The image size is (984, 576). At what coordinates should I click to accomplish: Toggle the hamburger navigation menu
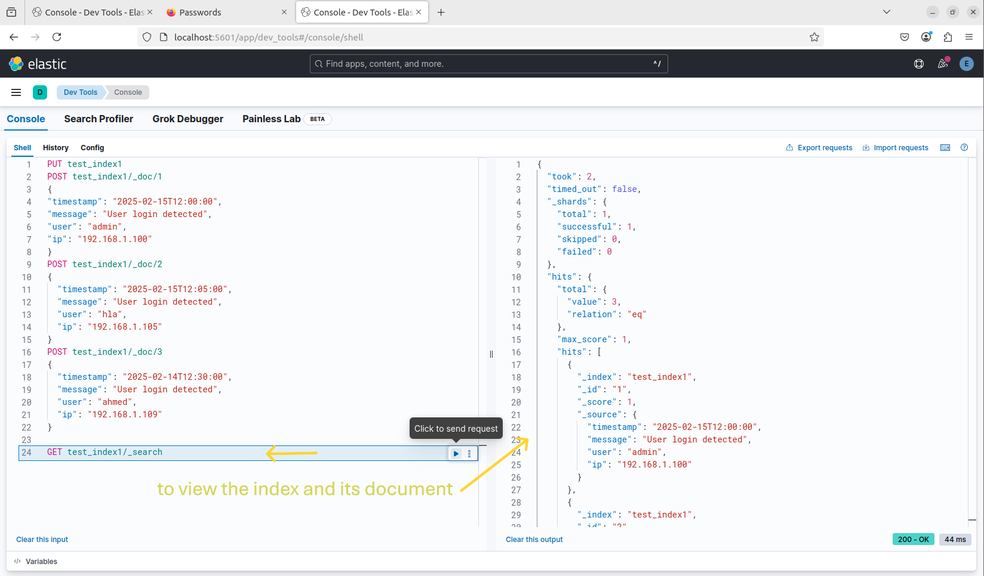(x=16, y=92)
